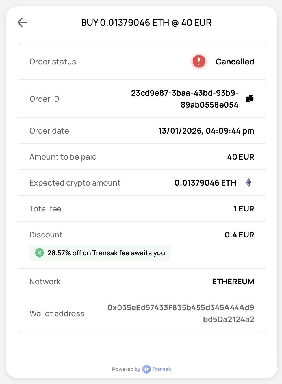This screenshot has width=282, height=384.
Task: Open the Transak link in the footer
Action: click(162, 369)
